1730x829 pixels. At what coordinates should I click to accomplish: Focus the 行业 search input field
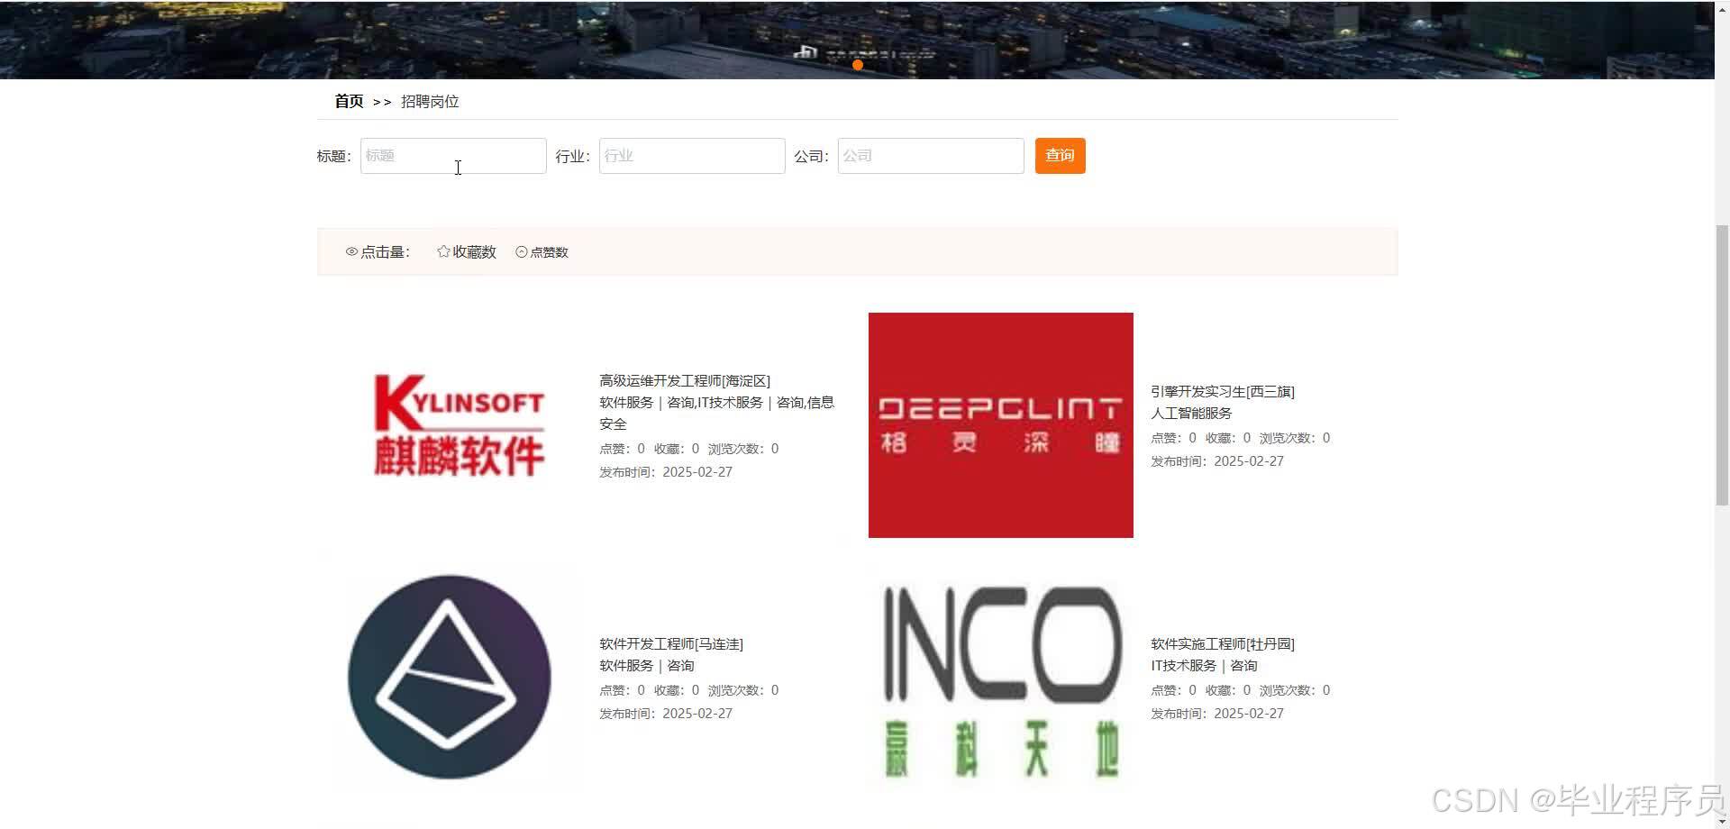point(692,156)
